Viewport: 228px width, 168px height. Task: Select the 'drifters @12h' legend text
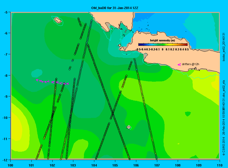pyautogui.click(x=190, y=64)
